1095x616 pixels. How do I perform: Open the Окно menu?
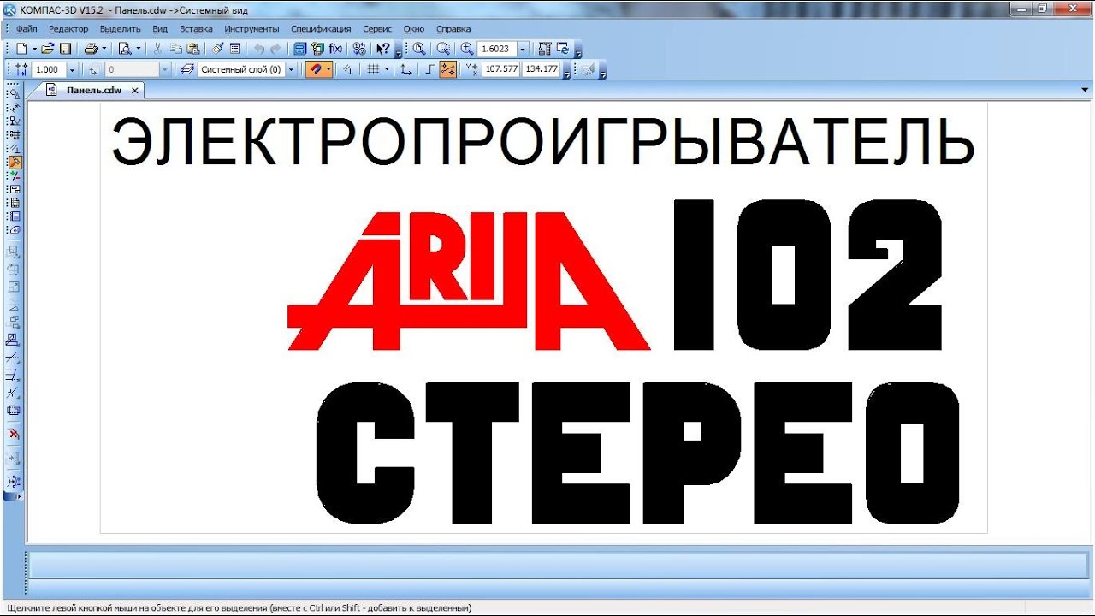[x=413, y=29]
